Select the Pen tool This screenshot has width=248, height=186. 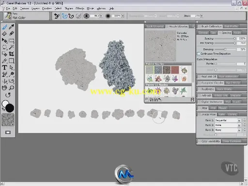click(x=4, y=61)
